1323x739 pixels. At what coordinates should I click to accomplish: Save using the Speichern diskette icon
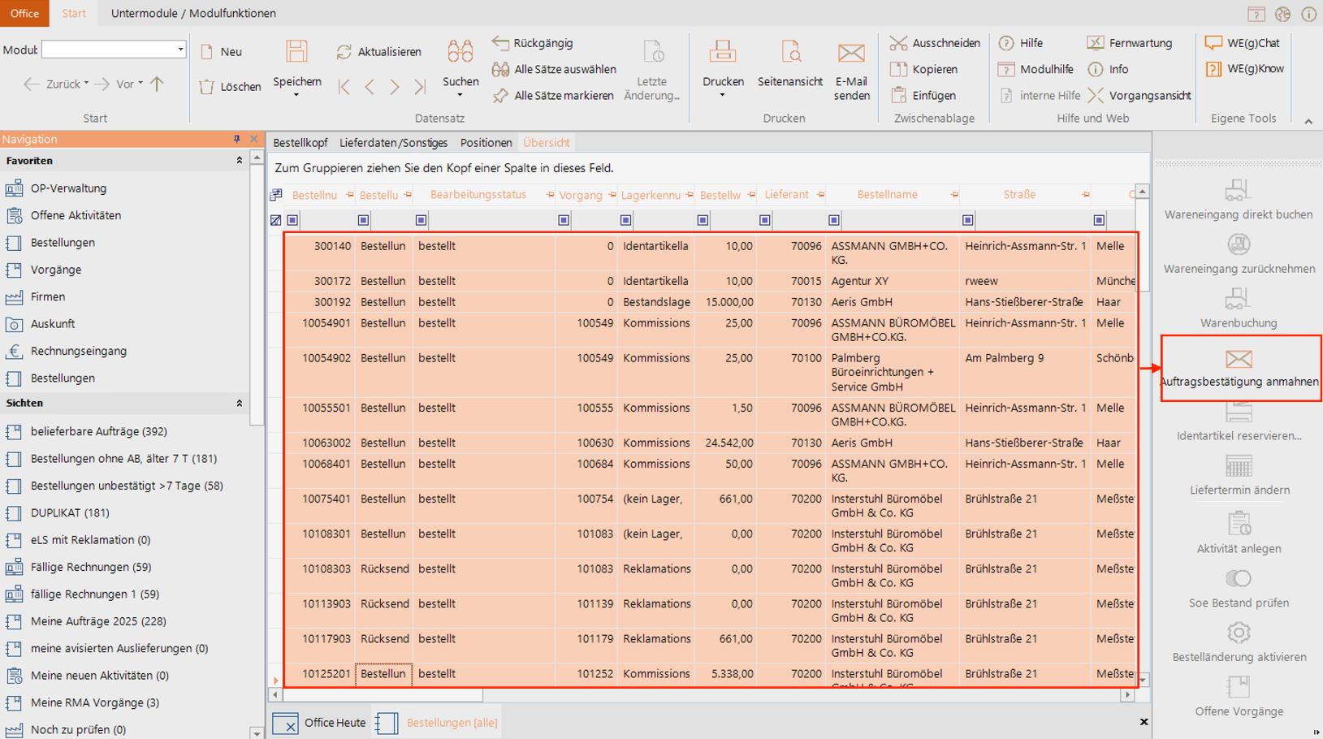click(x=296, y=52)
